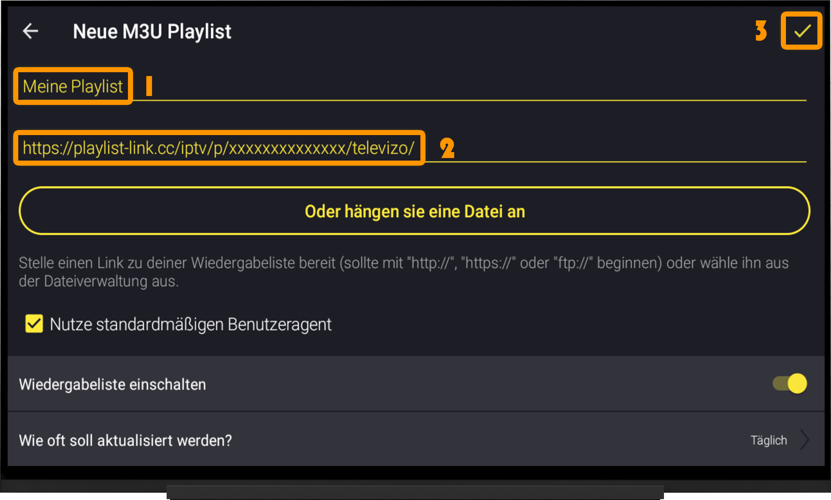
Task: Click 'Oder hängen sie eine Datei an' button
Action: (x=414, y=211)
